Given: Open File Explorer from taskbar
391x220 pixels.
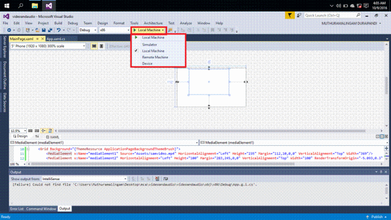Looking at the screenshot, I should [x=35, y=5].
